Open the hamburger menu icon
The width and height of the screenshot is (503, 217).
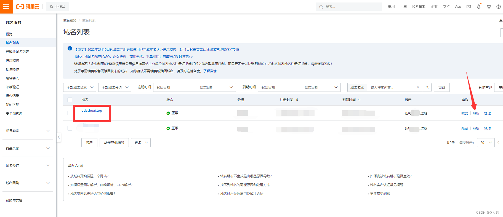tap(6, 7)
